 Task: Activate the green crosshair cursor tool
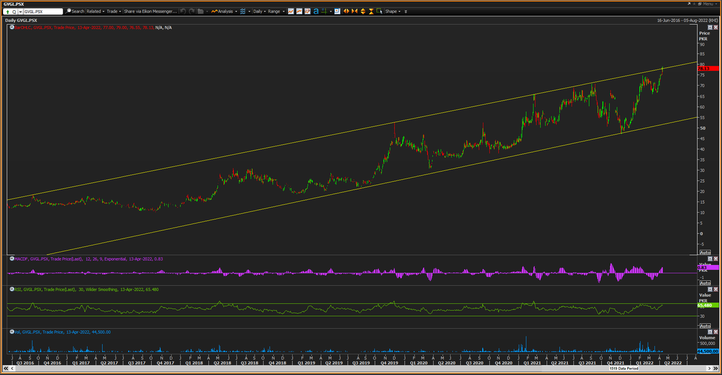(325, 11)
